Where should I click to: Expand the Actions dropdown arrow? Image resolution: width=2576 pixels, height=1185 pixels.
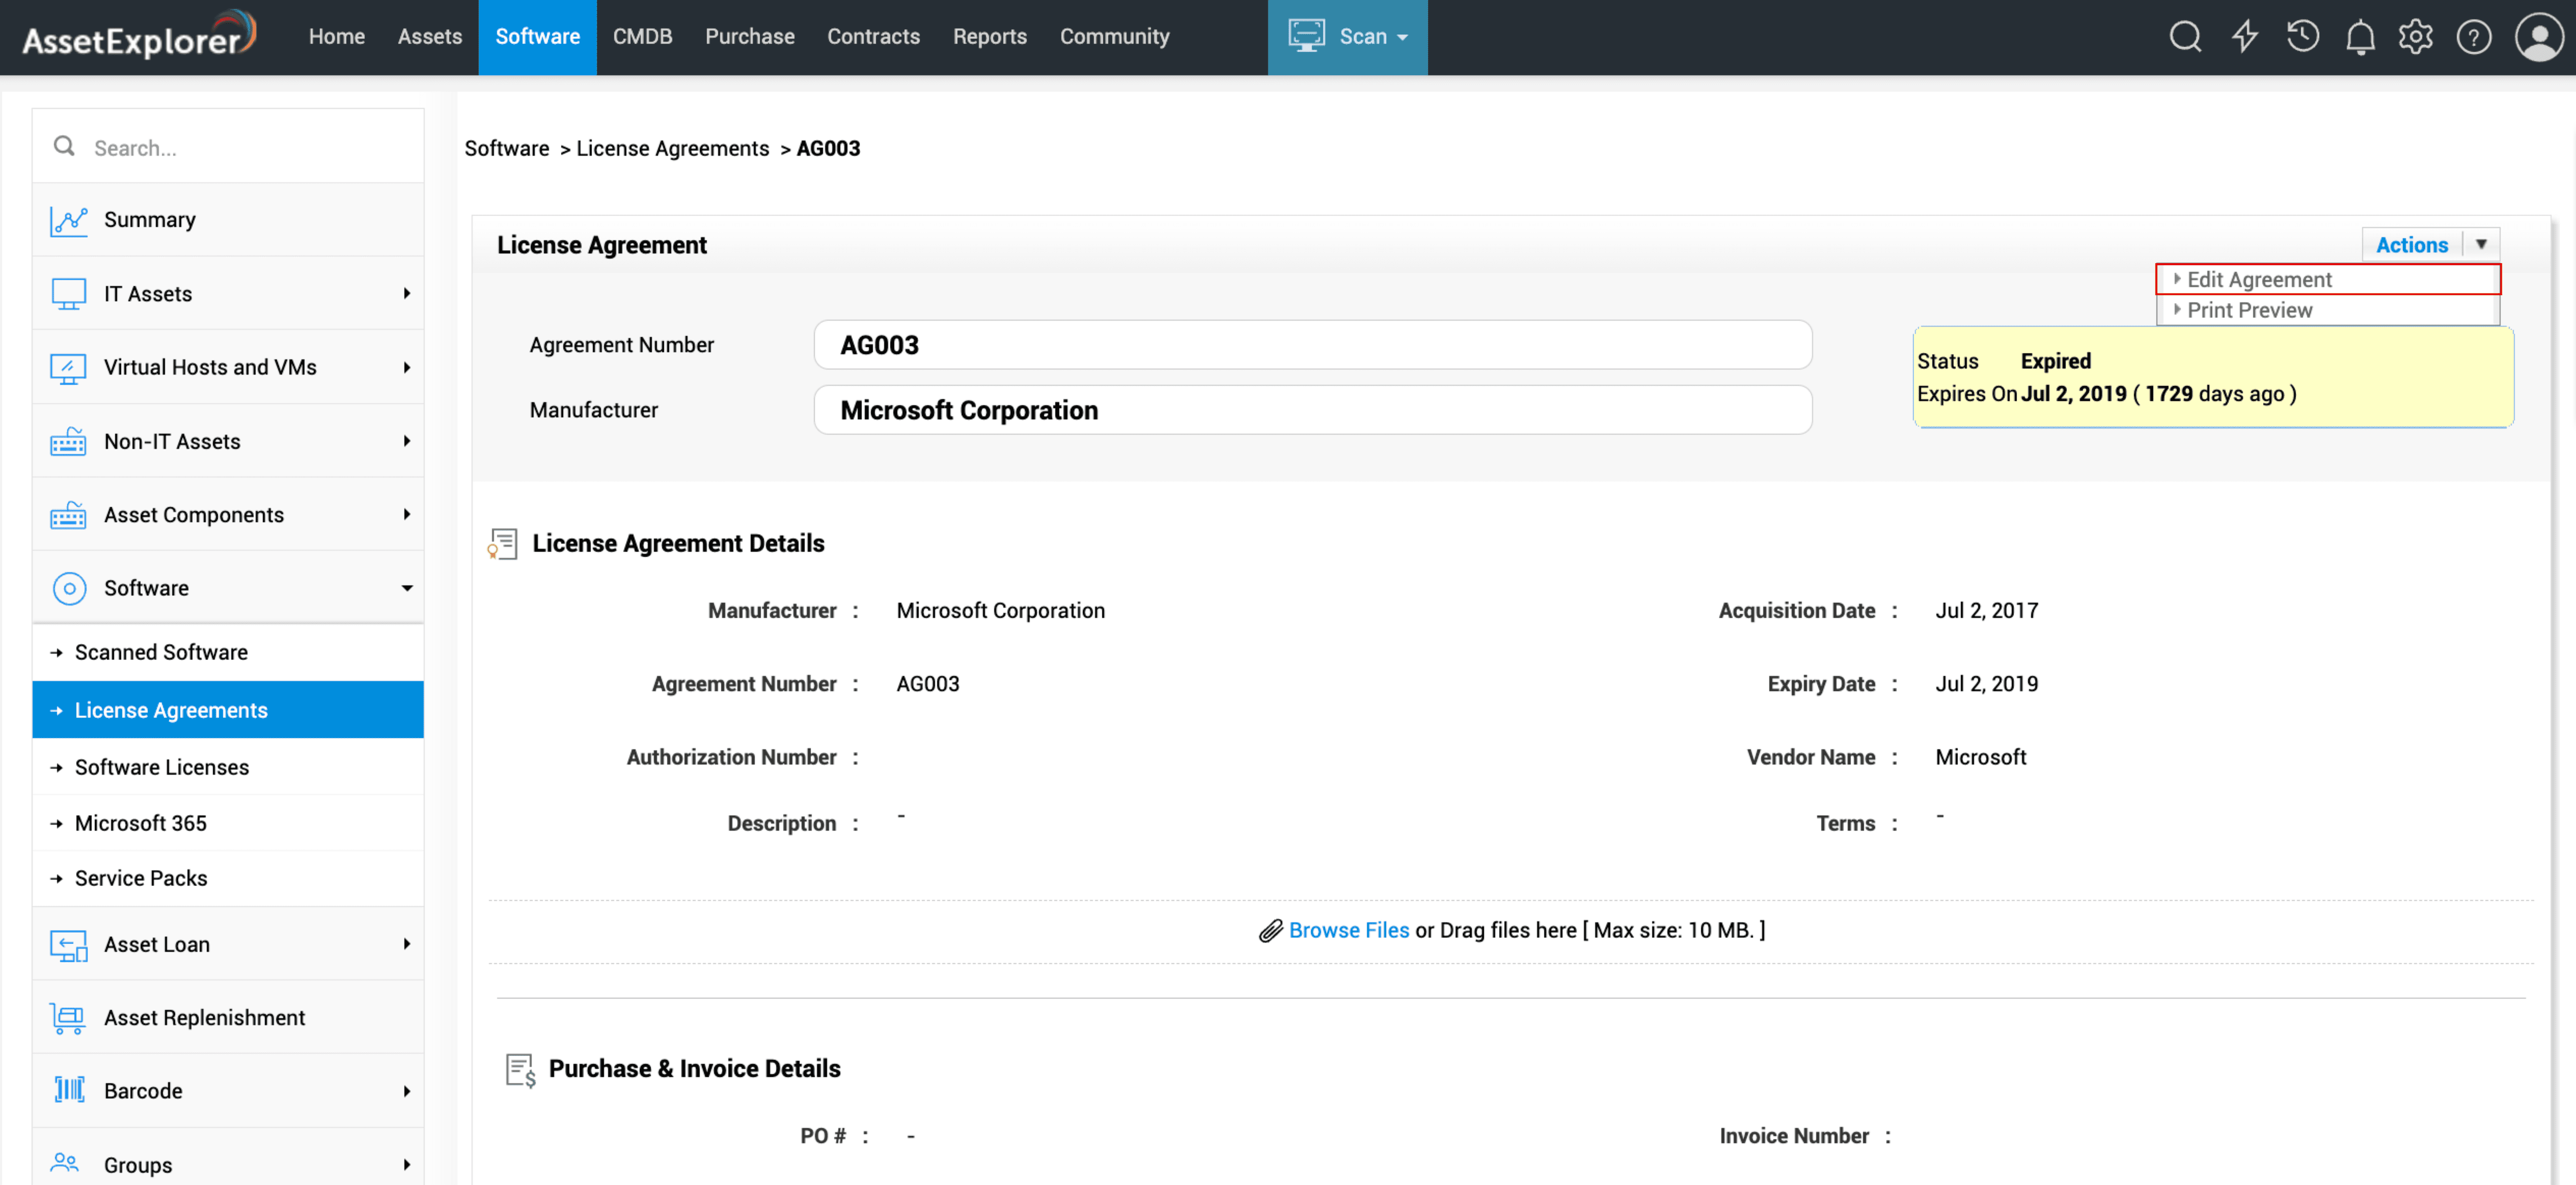(2480, 244)
